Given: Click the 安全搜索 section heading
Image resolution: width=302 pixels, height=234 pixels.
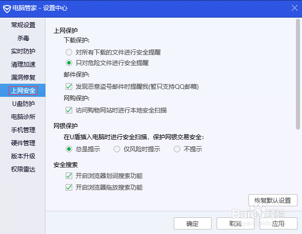Looking at the screenshot, I should click(66, 165).
